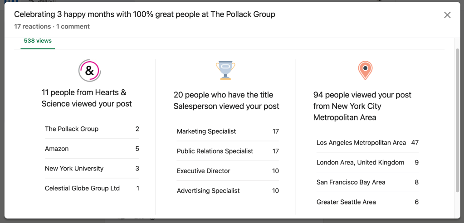Click the post title heading text
Screen dimensions: 464x223
(x=144, y=15)
